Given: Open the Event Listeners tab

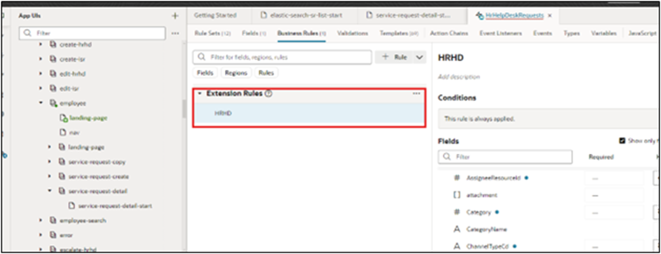Looking at the screenshot, I should 500,33.
